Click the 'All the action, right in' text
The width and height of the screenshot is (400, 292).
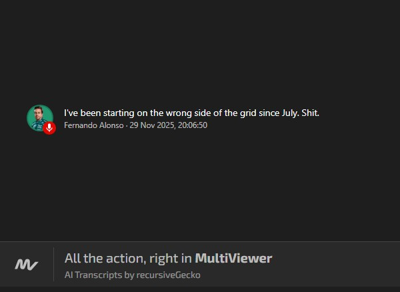click(128, 258)
